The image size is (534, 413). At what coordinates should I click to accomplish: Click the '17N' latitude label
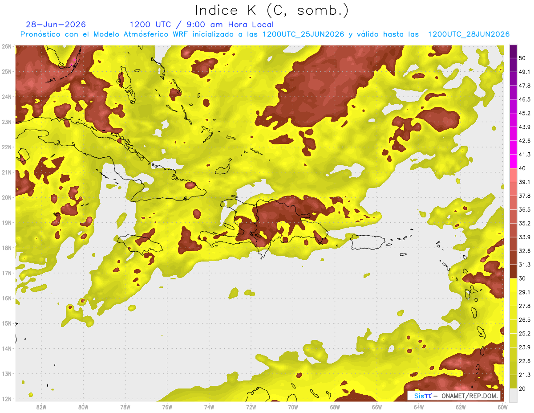(7, 273)
